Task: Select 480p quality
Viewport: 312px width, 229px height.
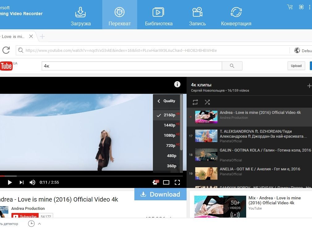Action: point(167,156)
